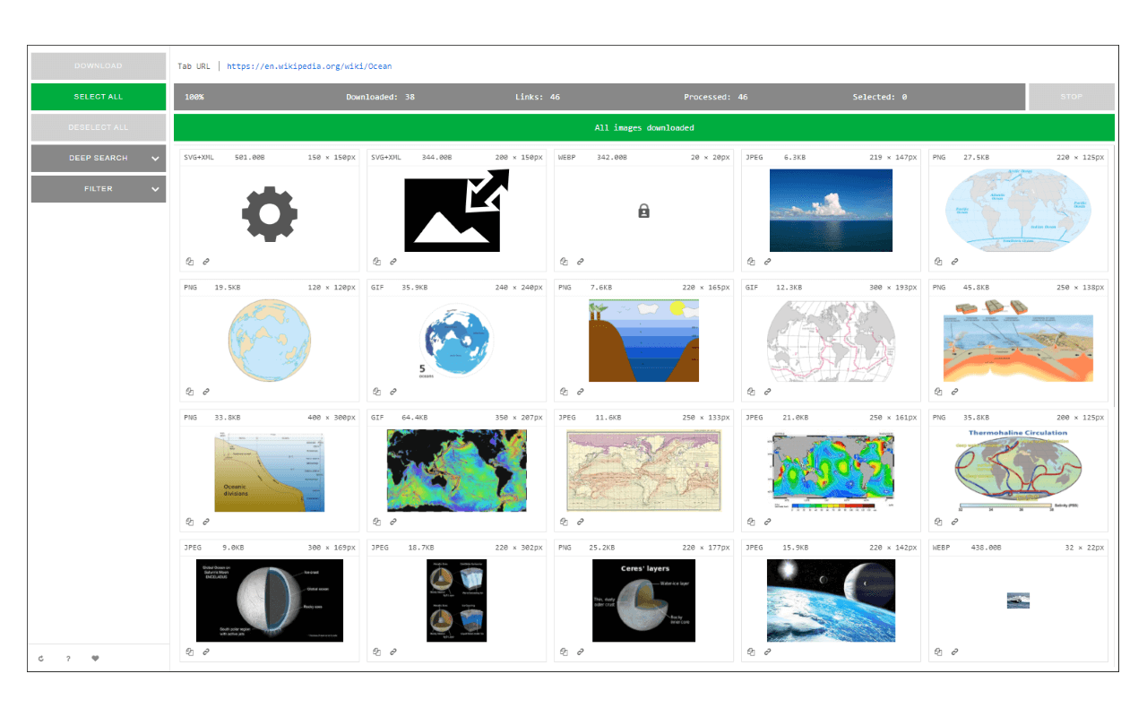The width and height of the screenshot is (1147, 717).
Task: Select the fullscreen arrows SVG thumbnail
Action: click(457, 210)
